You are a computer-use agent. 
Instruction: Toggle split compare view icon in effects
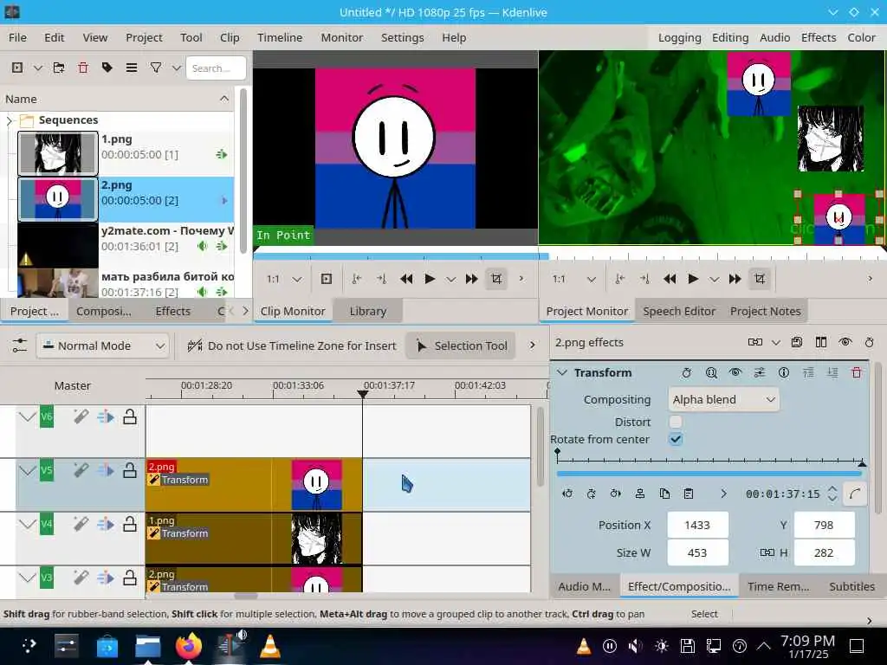pyautogui.click(x=821, y=342)
